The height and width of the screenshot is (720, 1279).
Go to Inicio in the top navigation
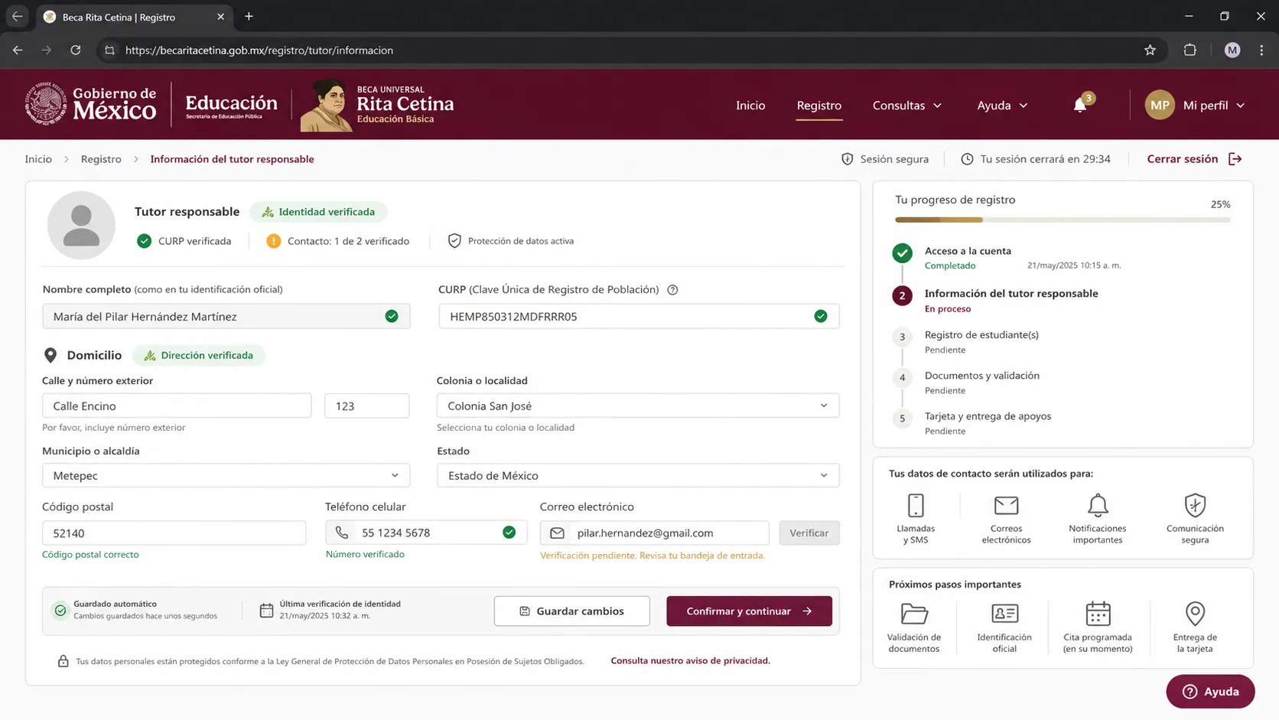[750, 106]
